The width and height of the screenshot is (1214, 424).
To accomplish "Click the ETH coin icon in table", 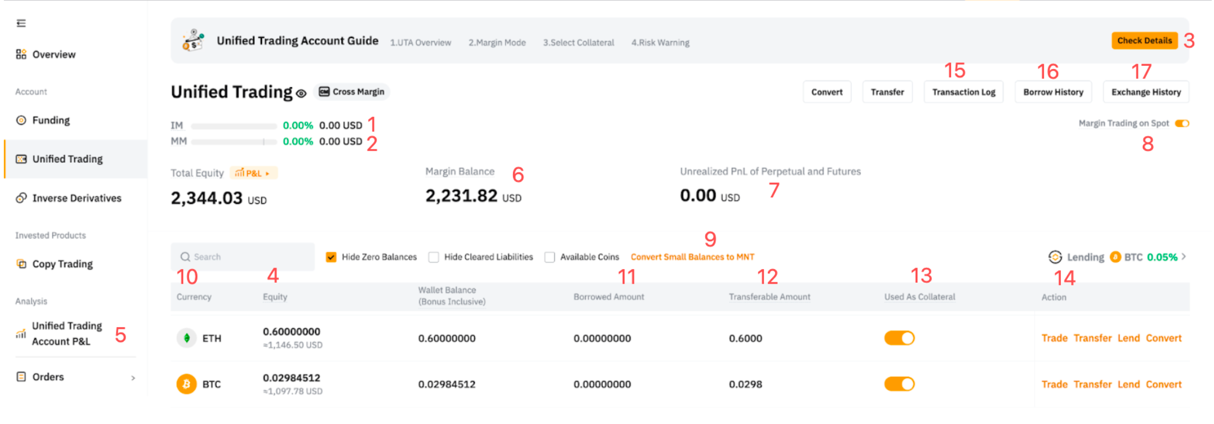I will pyautogui.click(x=186, y=338).
